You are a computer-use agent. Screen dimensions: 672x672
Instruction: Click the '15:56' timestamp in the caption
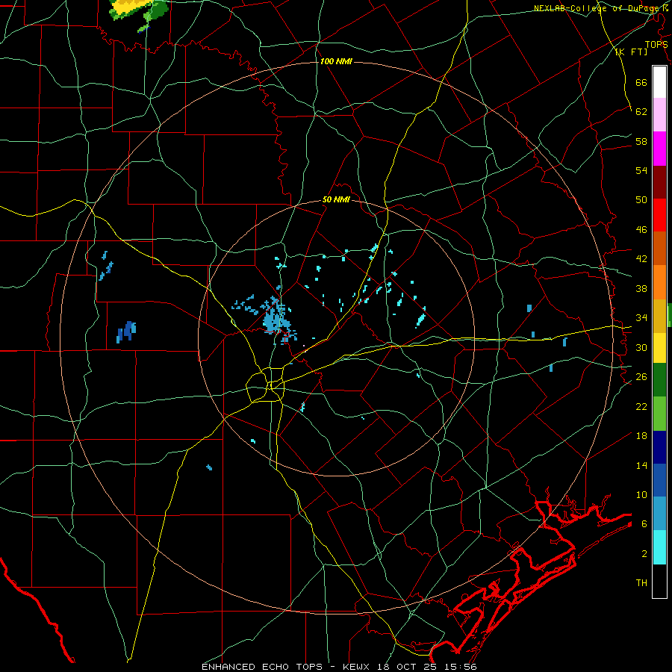click(x=459, y=667)
